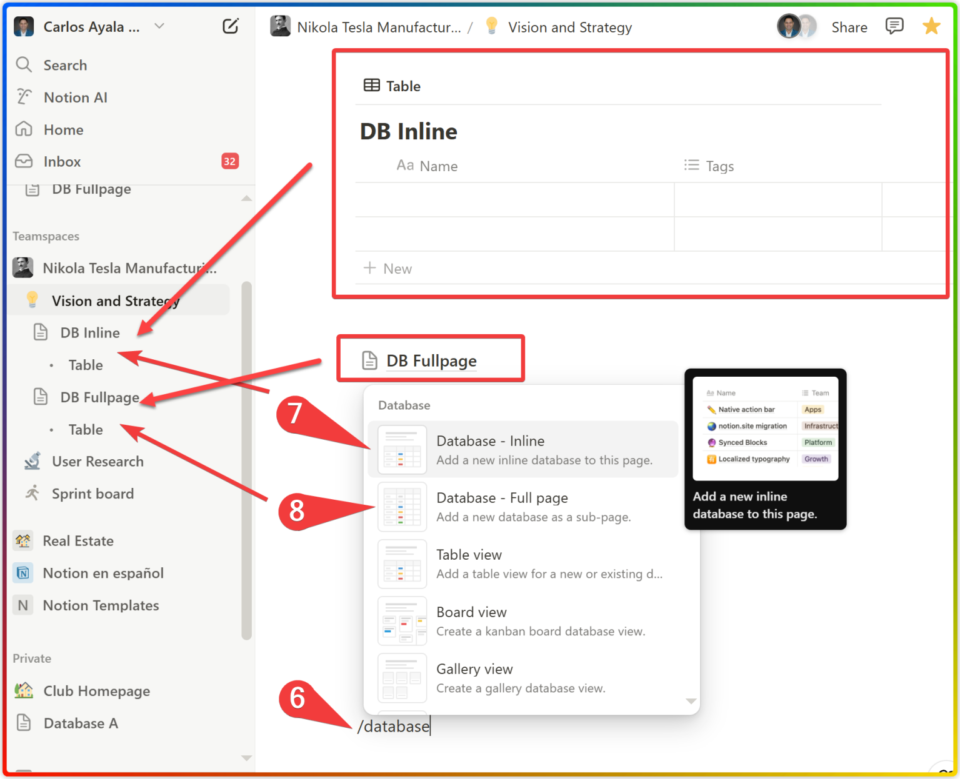Open Real Estate via its house icon
The height and width of the screenshot is (779, 960).
click(22, 540)
